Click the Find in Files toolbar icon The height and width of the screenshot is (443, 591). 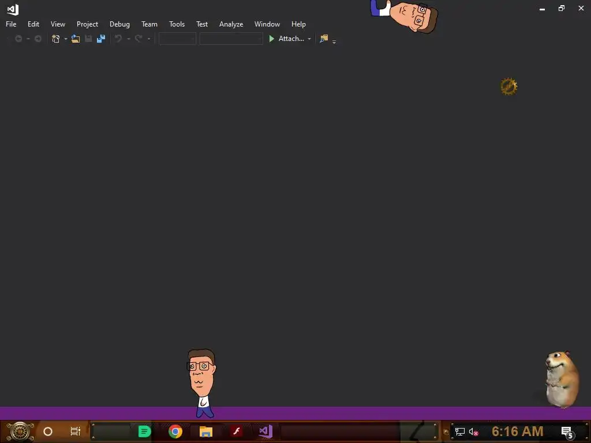pyautogui.click(x=324, y=39)
